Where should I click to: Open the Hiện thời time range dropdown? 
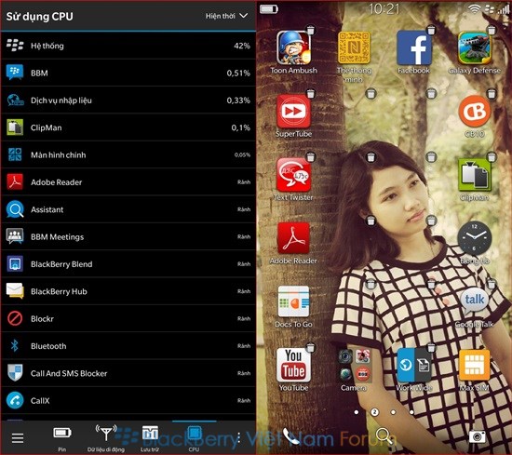[x=226, y=16]
